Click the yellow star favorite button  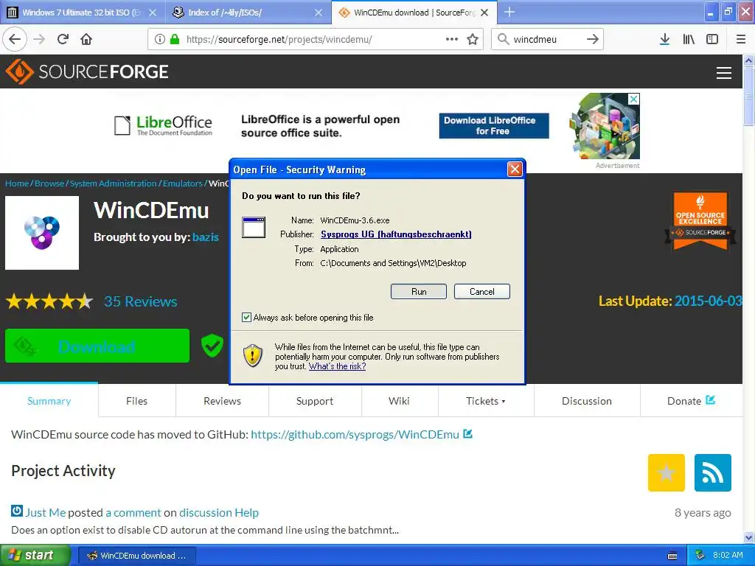tap(667, 472)
